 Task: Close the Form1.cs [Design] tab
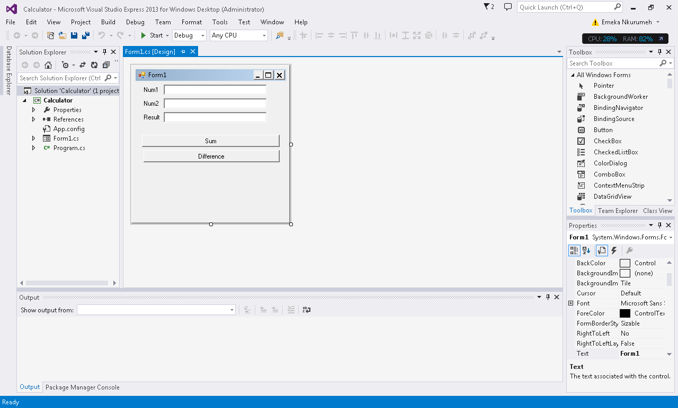point(193,51)
